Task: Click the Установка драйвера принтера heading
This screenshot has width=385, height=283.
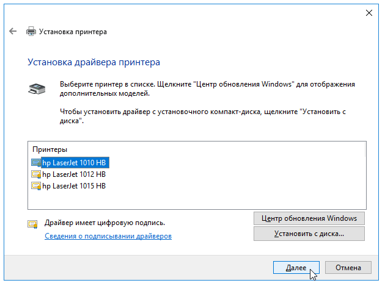Action: tap(94, 62)
